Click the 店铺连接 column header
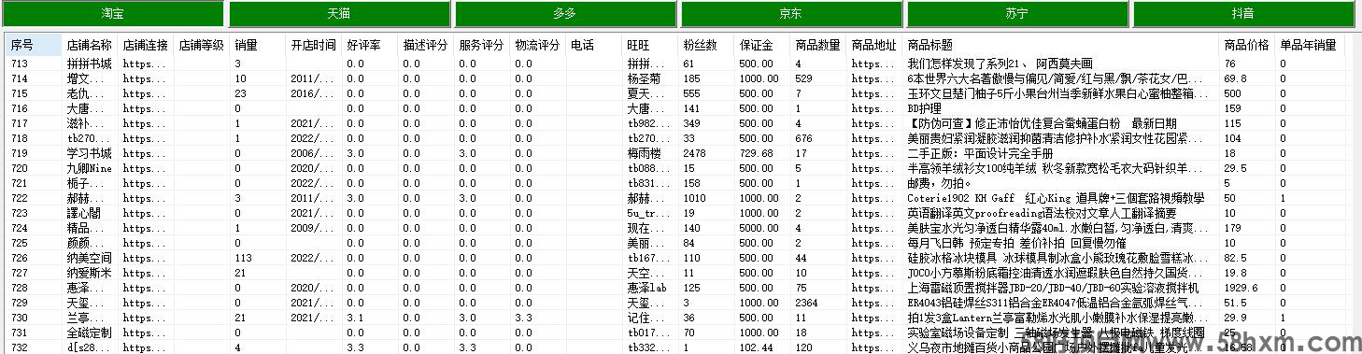 [x=146, y=45]
